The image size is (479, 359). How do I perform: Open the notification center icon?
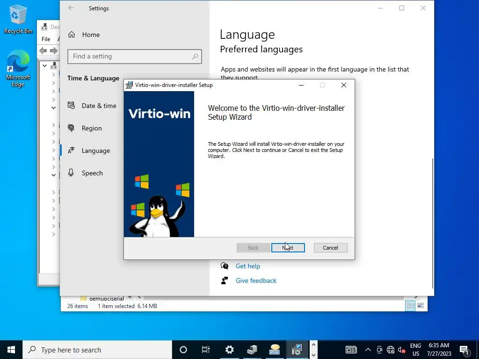[x=464, y=350]
